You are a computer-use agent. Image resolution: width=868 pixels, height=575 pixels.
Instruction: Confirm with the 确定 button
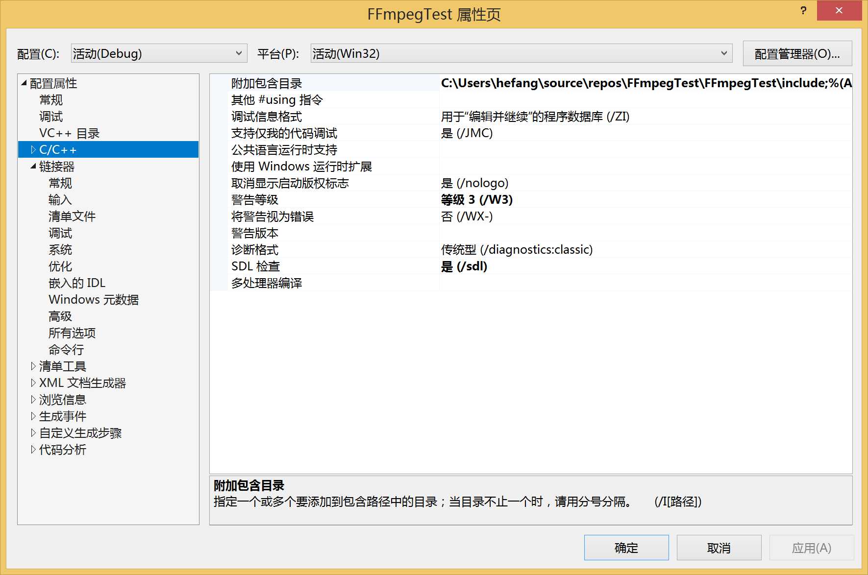click(x=626, y=548)
